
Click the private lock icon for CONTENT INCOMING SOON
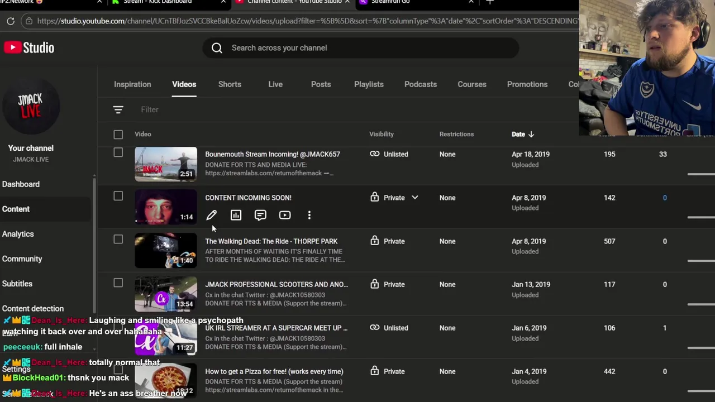click(x=374, y=197)
